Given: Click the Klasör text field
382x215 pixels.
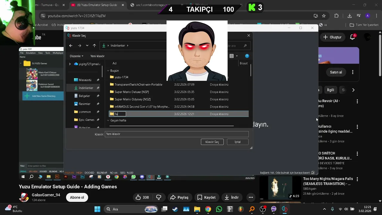Looking at the screenshot, I should tap(177, 134).
